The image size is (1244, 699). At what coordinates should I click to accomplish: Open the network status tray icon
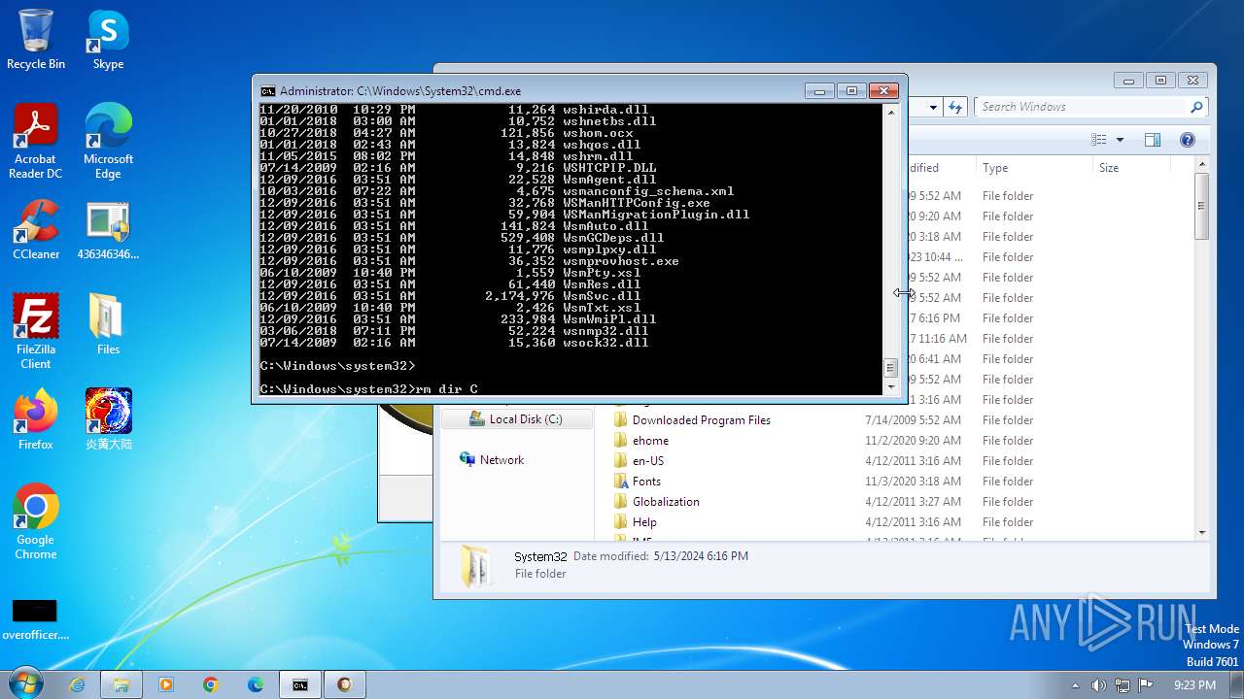coord(1123,685)
